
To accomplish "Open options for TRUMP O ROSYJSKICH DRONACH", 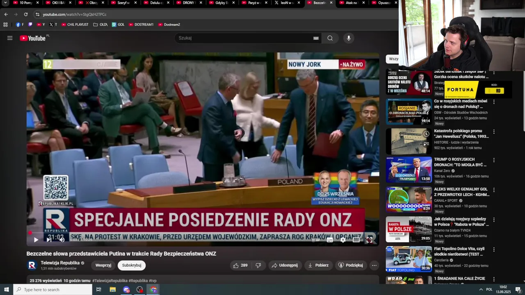I will pyautogui.click(x=494, y=160).
